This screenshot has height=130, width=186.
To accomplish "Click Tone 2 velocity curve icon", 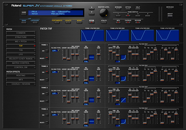I will click(x=91, y=78).
